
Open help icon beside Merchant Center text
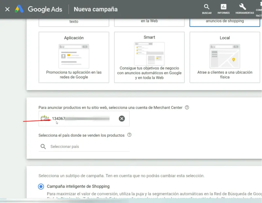187,108
